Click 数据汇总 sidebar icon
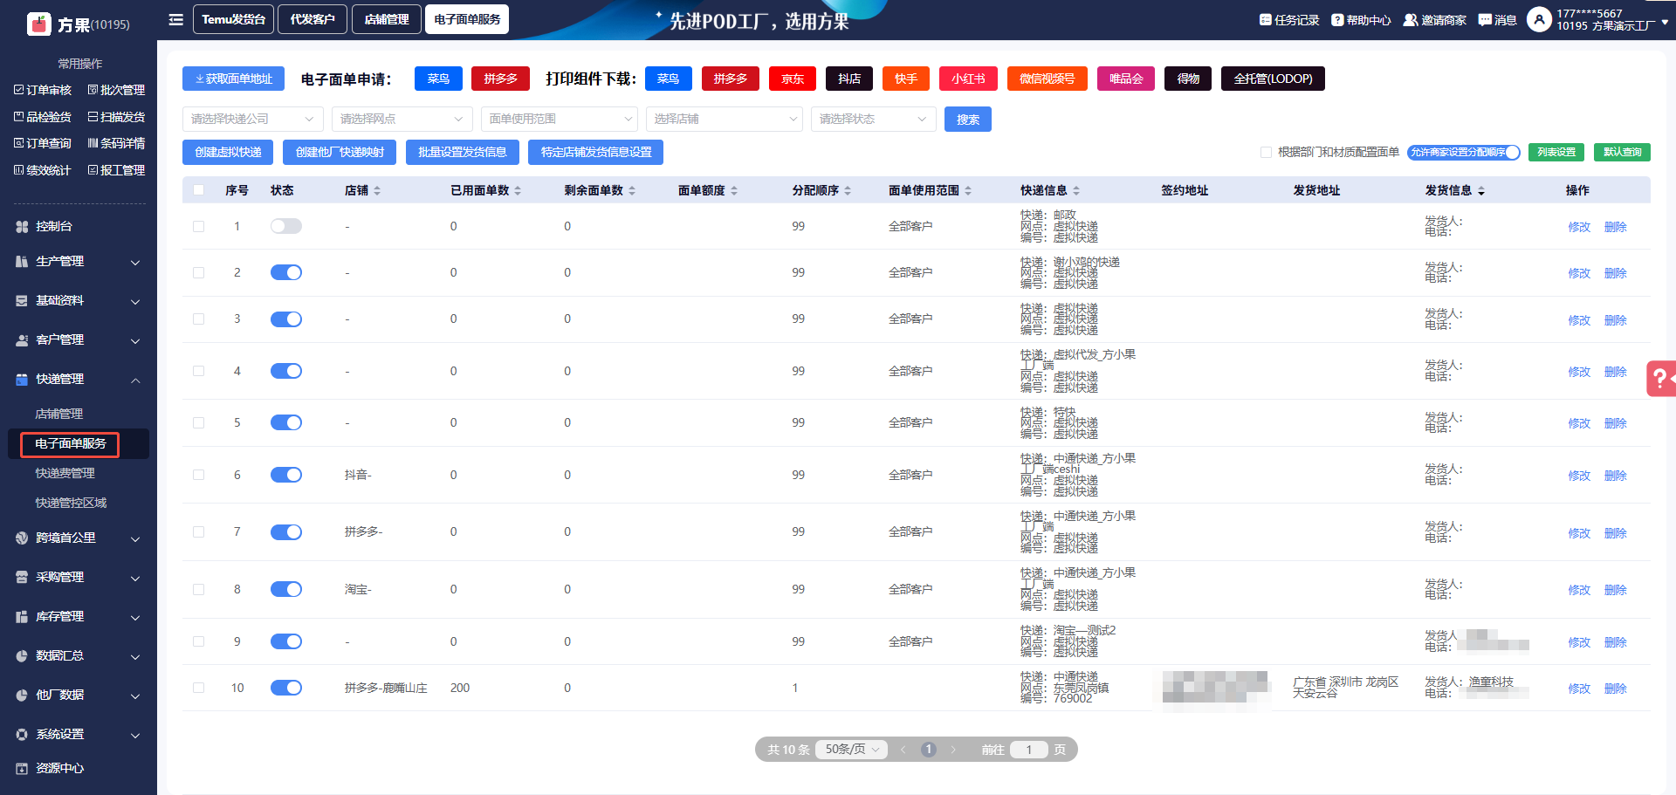Image resolution: width=1676 pixels, height=795 pixels. [22, 655]
